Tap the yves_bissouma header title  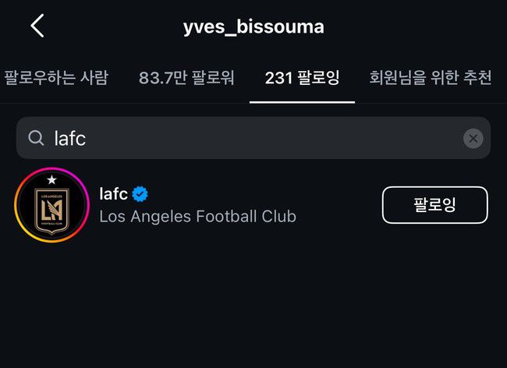tap(253, 27)
